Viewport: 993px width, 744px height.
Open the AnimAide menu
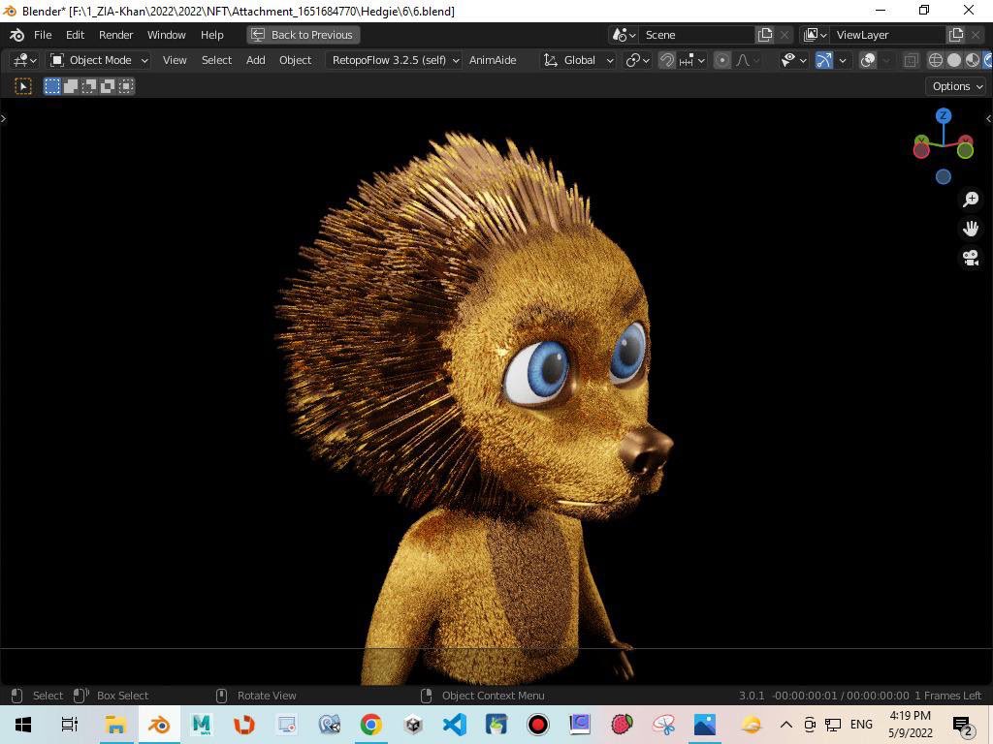pos(493,60)
